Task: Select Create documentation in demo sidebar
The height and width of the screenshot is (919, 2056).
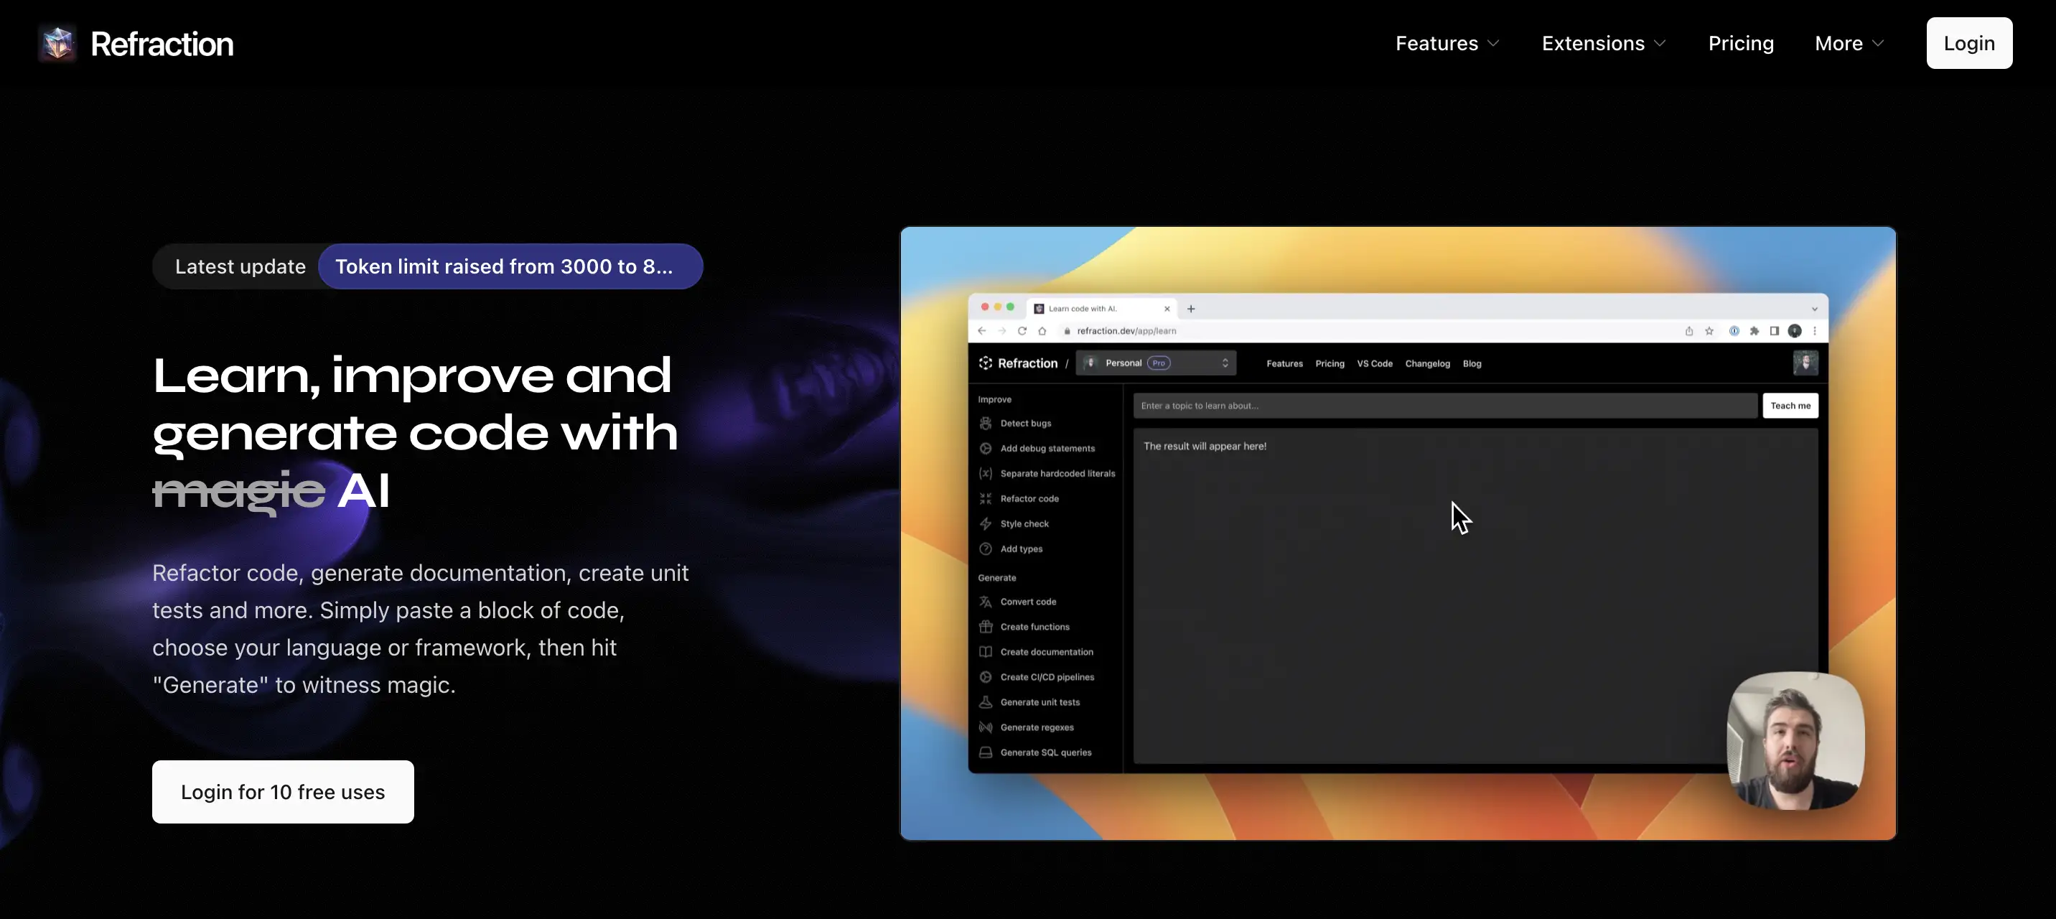Action: coord(1047,651)
